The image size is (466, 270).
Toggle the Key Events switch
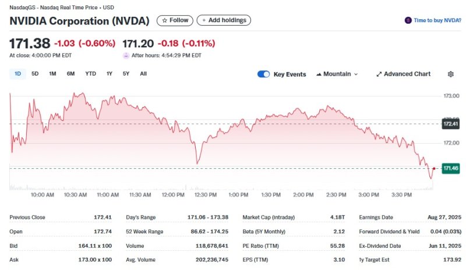click(263, 74)
